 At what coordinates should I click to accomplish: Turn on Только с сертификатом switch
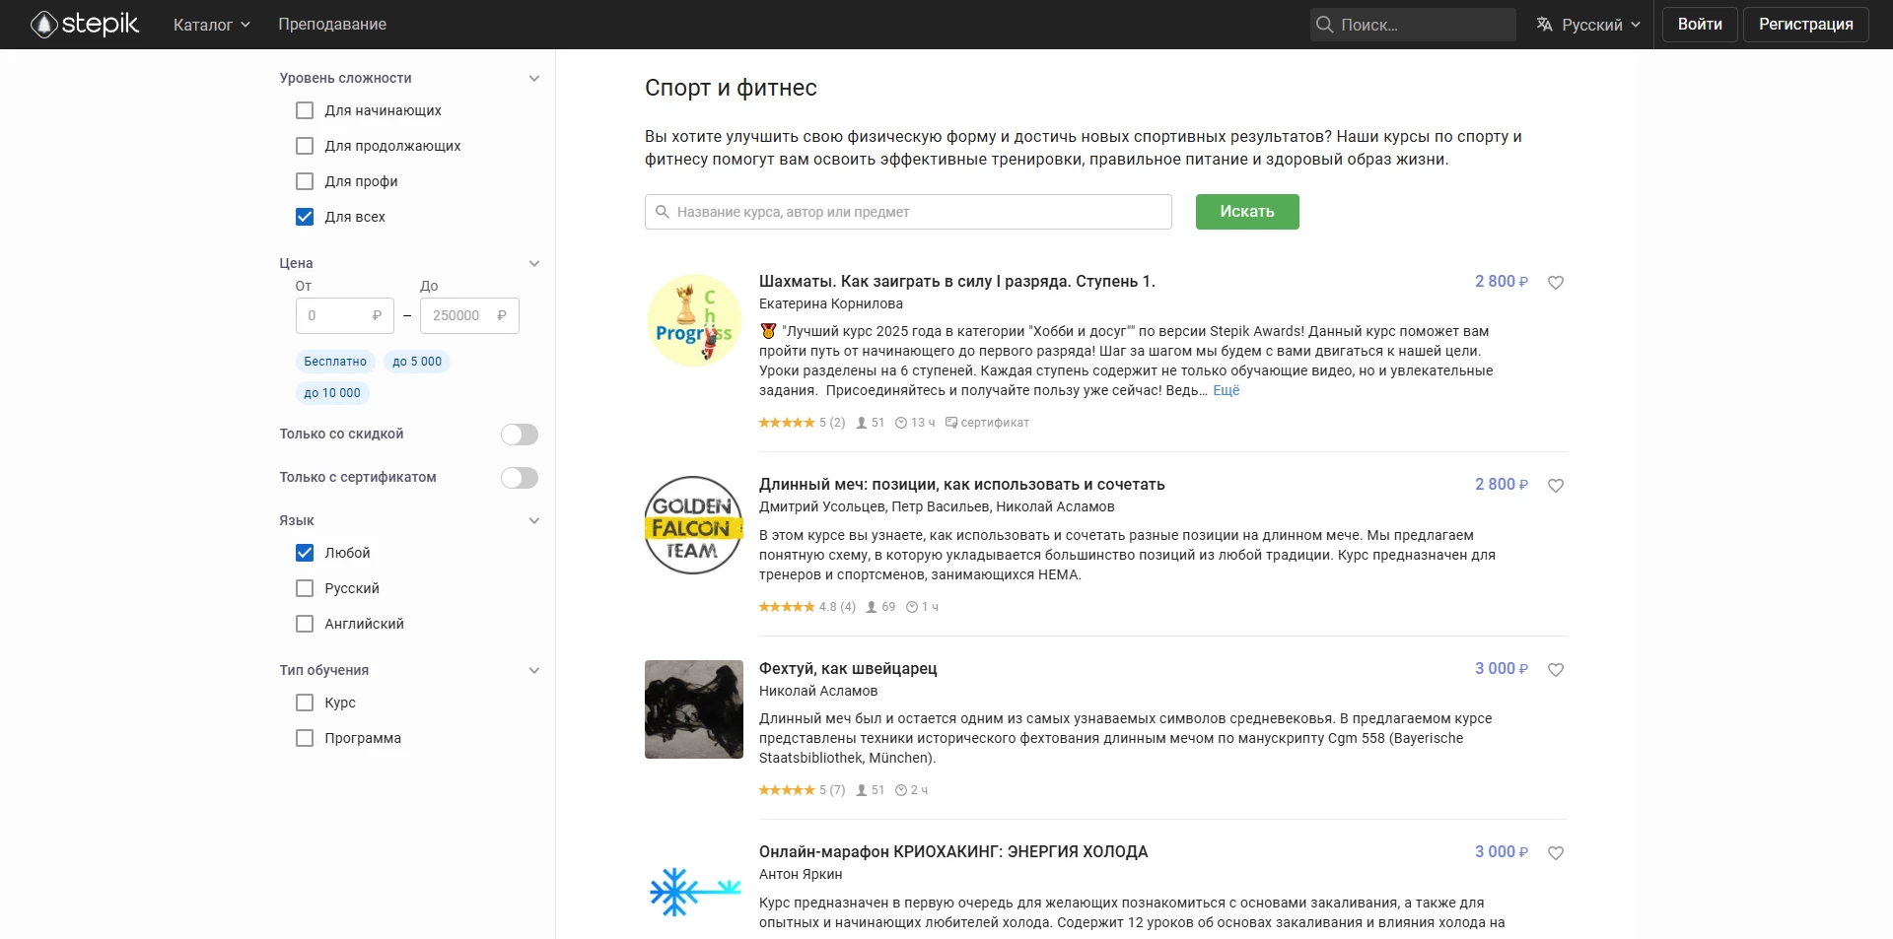click(x=520, y=478)
